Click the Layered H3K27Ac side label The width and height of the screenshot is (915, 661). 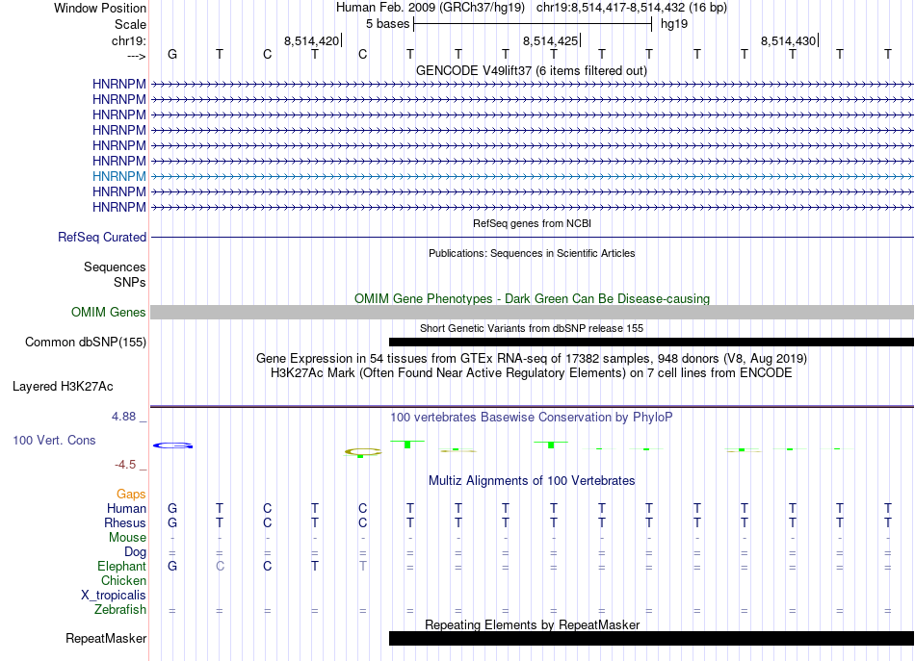click(63, 387)
